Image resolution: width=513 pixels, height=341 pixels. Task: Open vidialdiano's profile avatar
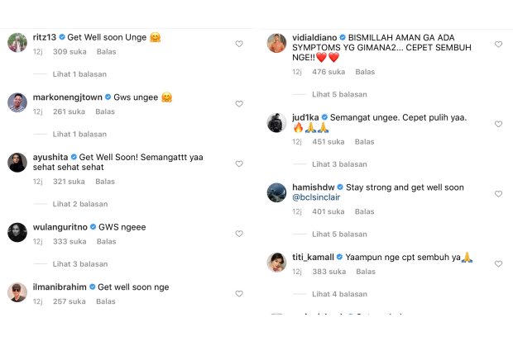(276, 43)
